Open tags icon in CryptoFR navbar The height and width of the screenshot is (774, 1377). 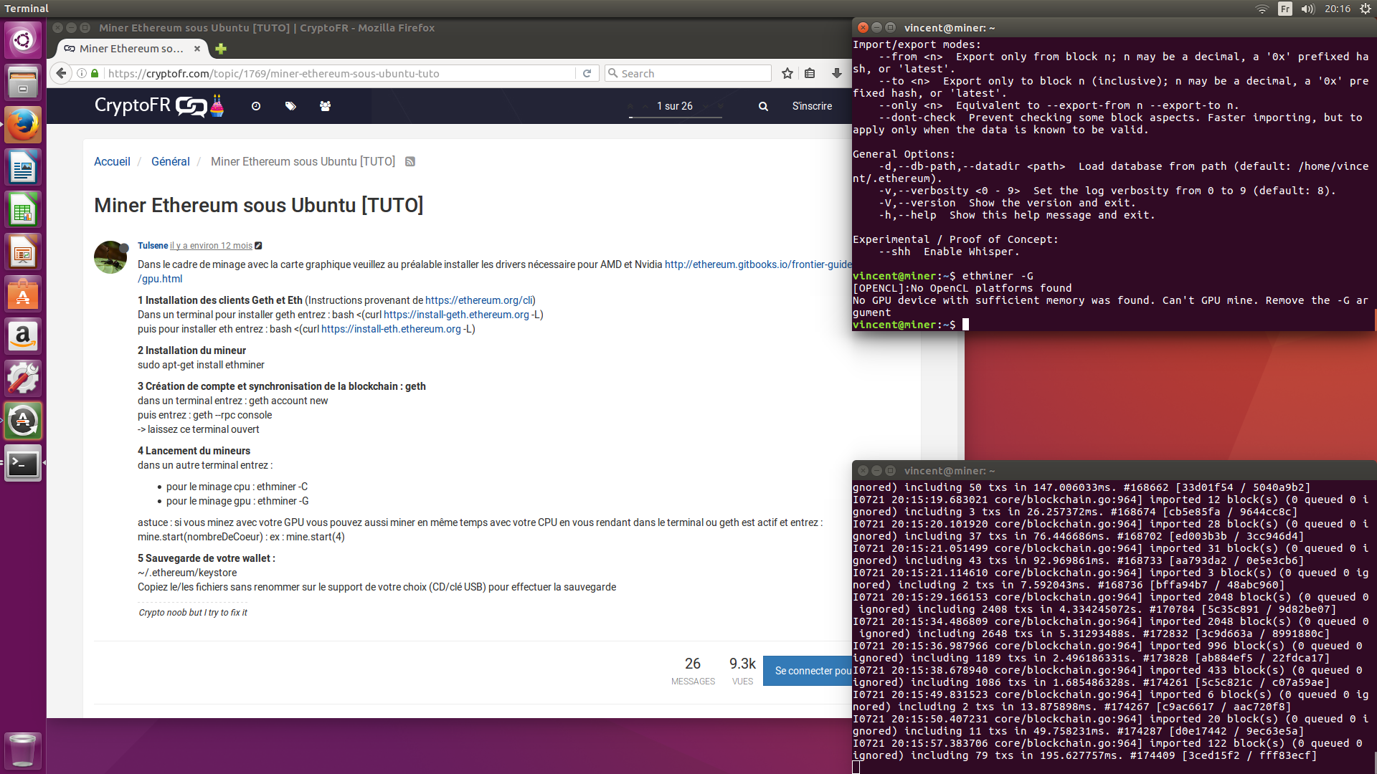click(290, 106)
